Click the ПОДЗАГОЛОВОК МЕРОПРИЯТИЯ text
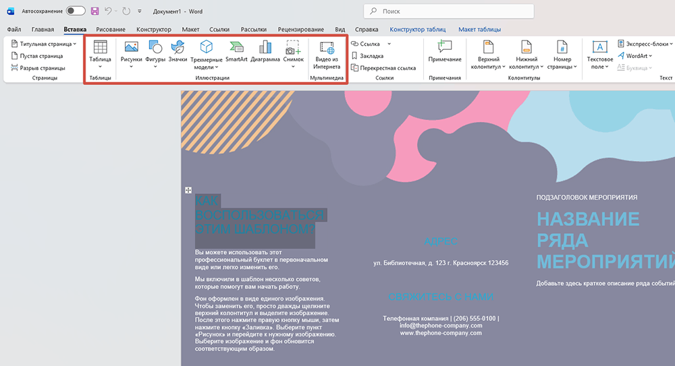Image resolution: width=675 pixels, height=366 pixels. [x=587, y=197]
